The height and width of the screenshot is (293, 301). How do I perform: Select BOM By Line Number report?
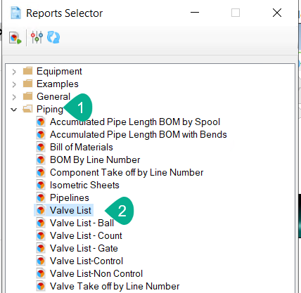tap(95, 159)
